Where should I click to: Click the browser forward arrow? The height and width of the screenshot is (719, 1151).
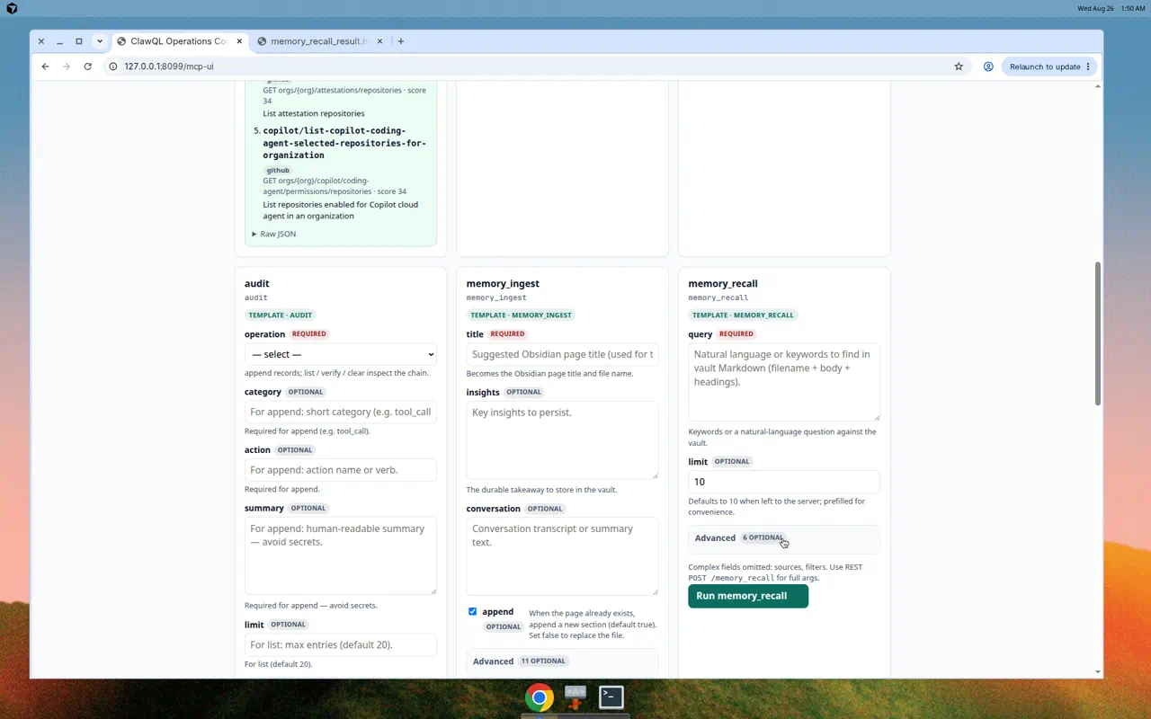pos(67,67)
